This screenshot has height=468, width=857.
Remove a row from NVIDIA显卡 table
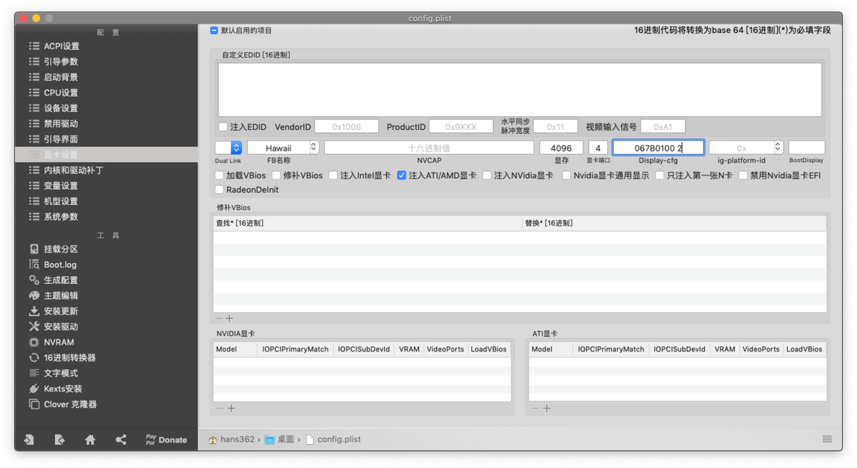click(220, 408)
